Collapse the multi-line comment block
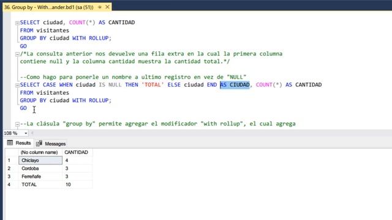The width and height of the screenshot is (392, 220). [17, 54]
